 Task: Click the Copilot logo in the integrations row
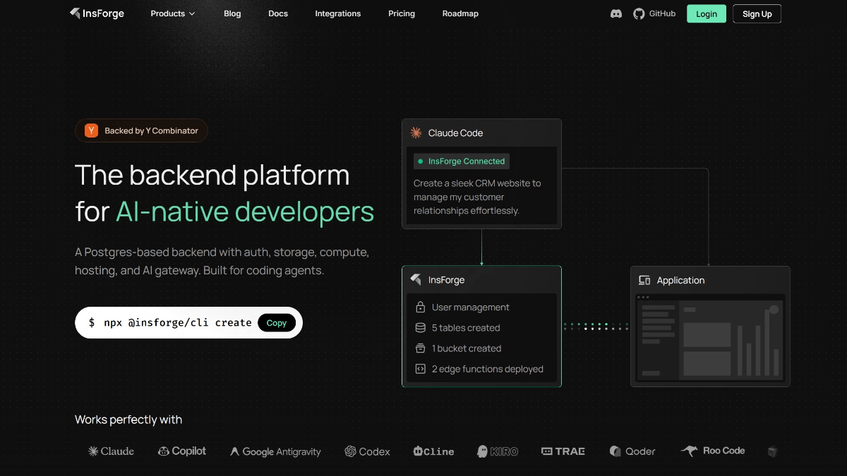coord(182,451)
